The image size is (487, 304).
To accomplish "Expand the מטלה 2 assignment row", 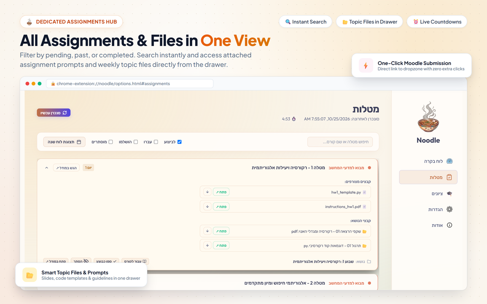I will [x=207, y=283].
